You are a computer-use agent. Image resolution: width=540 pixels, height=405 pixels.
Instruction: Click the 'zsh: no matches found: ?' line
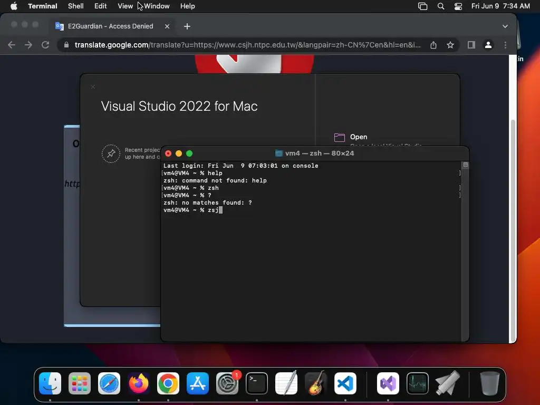point(207,202)
